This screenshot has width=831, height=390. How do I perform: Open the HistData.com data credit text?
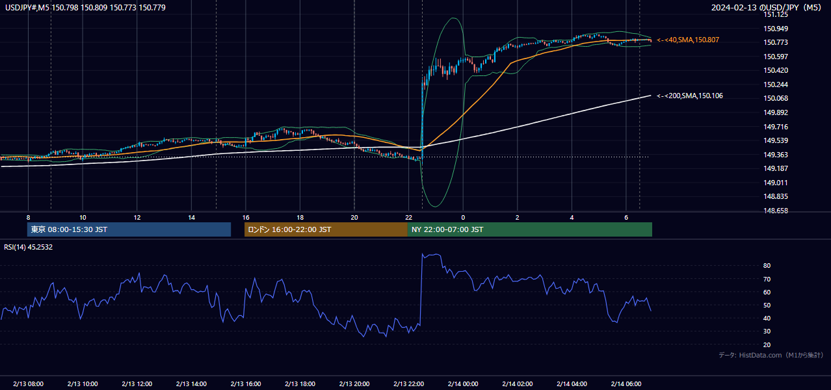(x=771, y=355)
